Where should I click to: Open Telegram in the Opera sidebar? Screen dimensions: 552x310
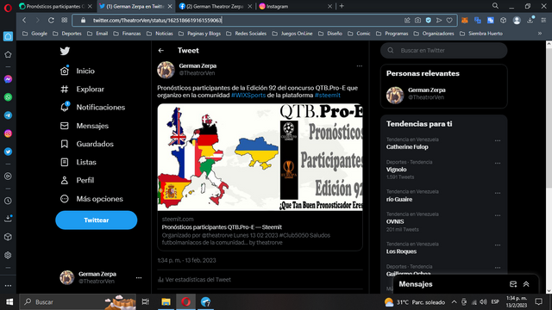point(8,115)
